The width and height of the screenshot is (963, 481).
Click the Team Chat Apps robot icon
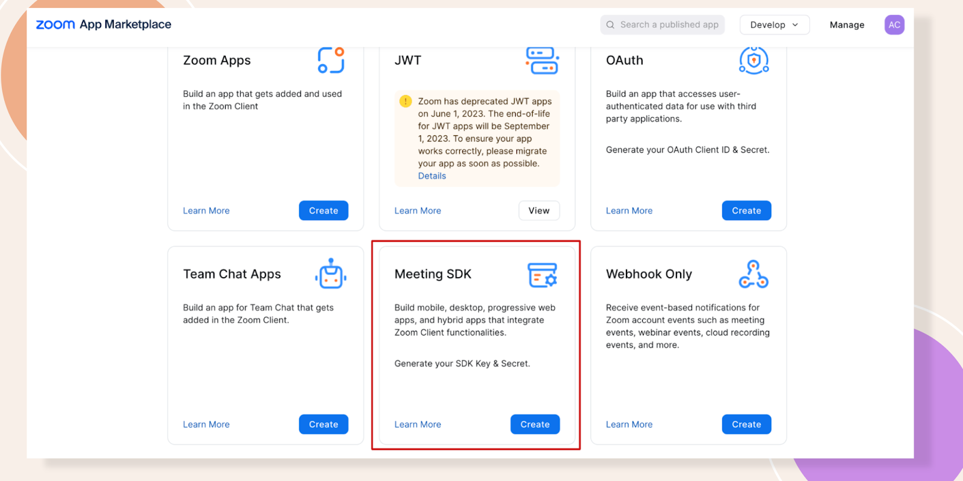(330, 274)
